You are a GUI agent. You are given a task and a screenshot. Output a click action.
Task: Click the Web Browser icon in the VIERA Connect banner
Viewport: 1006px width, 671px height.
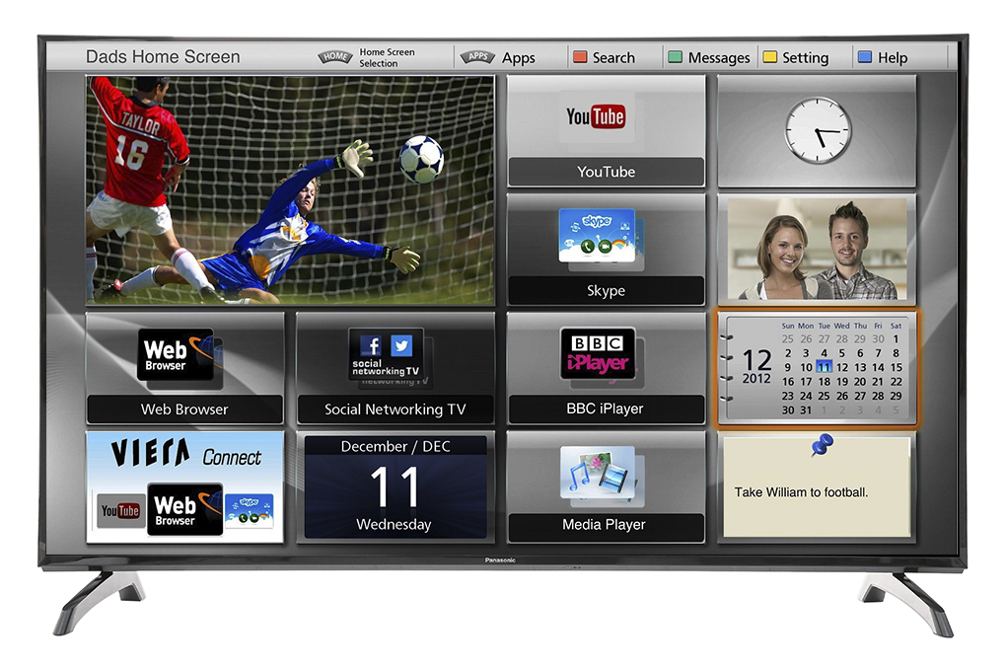point(184,509)
